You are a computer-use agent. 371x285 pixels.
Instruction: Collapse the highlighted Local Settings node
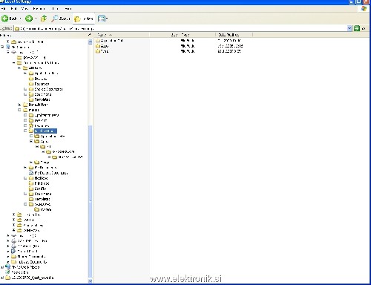[x=25, y=131]
